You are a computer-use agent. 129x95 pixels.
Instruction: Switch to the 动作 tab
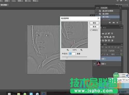tap(98, 8)
